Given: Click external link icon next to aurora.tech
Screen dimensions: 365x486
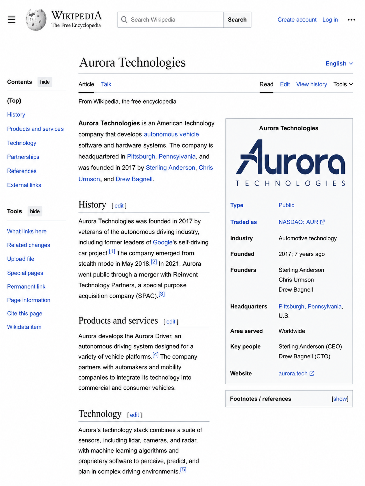Looking at the screenshot, I should pos(312,373).
